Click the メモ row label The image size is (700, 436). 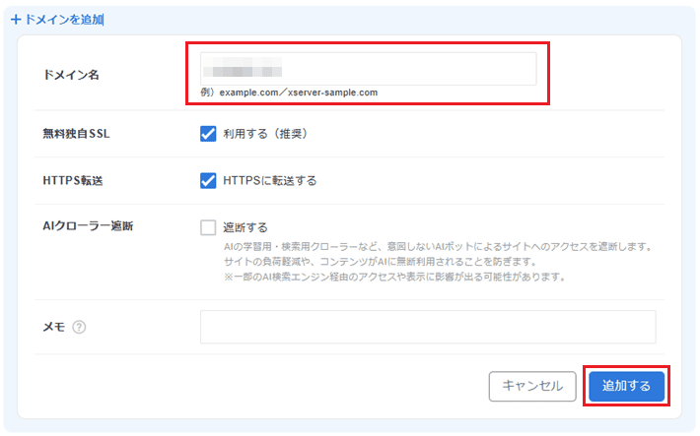54,327
